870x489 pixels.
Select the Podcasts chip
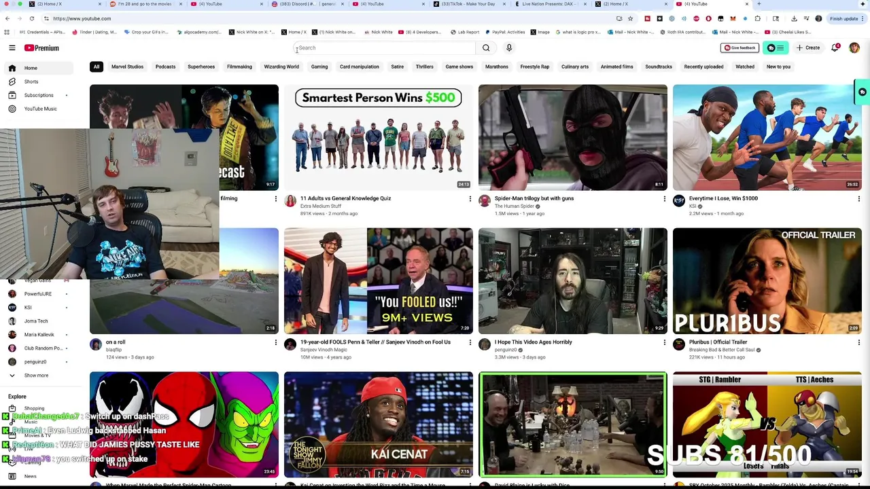click(165, 67)
